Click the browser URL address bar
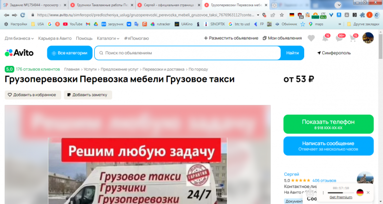This screenshot has width=383, height=204. [145, 15]
